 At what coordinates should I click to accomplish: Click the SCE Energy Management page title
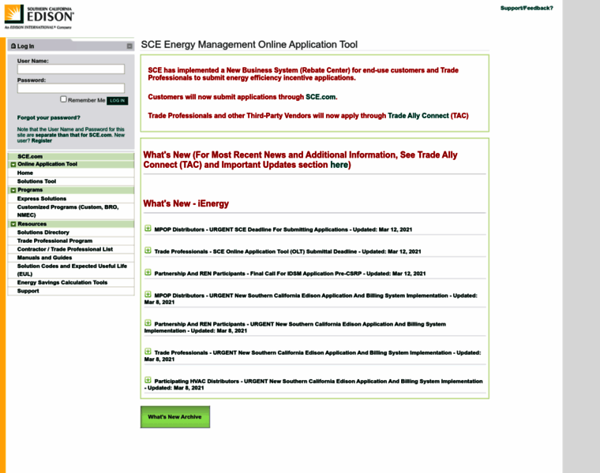pos(249,45)
